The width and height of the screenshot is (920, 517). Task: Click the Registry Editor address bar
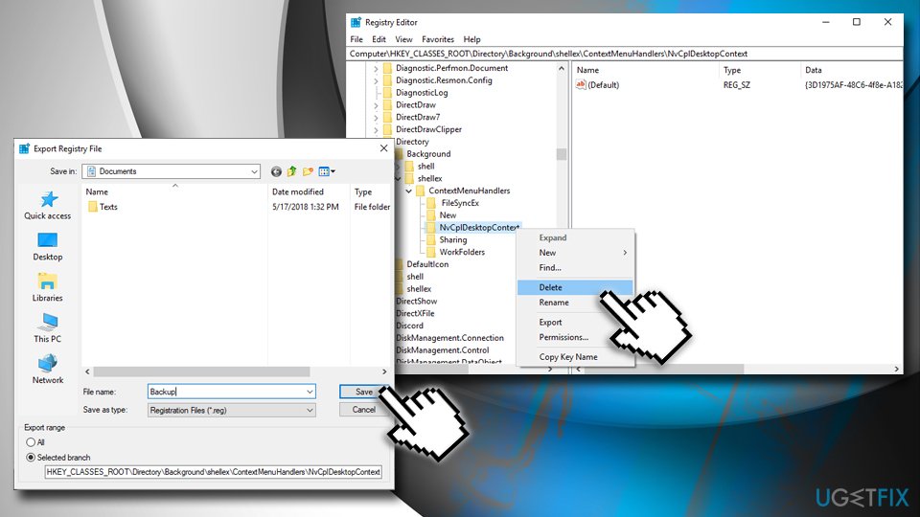pyautogui.click(x=625, y=54)
